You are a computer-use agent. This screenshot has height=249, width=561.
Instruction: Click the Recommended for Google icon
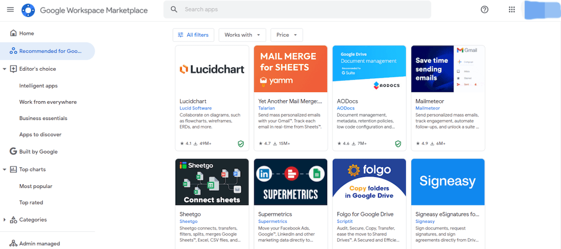pyautogui.click(x=13, y=51)
